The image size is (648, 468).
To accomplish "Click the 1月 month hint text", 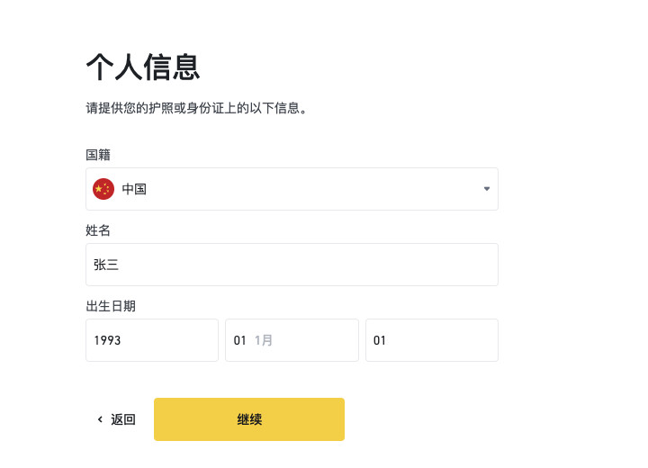I will (263, 340).
